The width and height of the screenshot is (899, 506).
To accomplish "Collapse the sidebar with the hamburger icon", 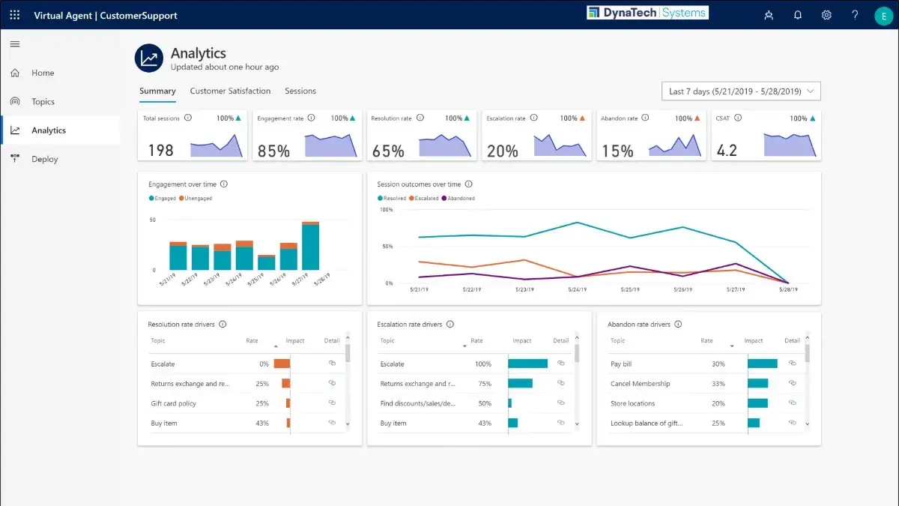I will pyautogui.click(x=14, y=44).
